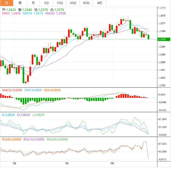Choose the 30分 timeframe tab
This screenshot has height=169, width=171.
pyautogui.click(x=73, y=3)
